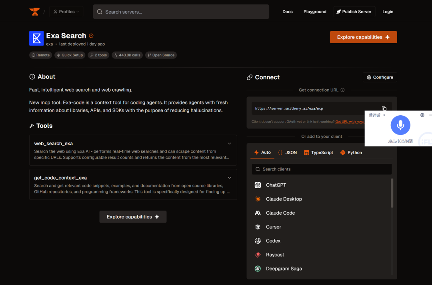Click the verified badge next to Exa Search

pos(91,36)
